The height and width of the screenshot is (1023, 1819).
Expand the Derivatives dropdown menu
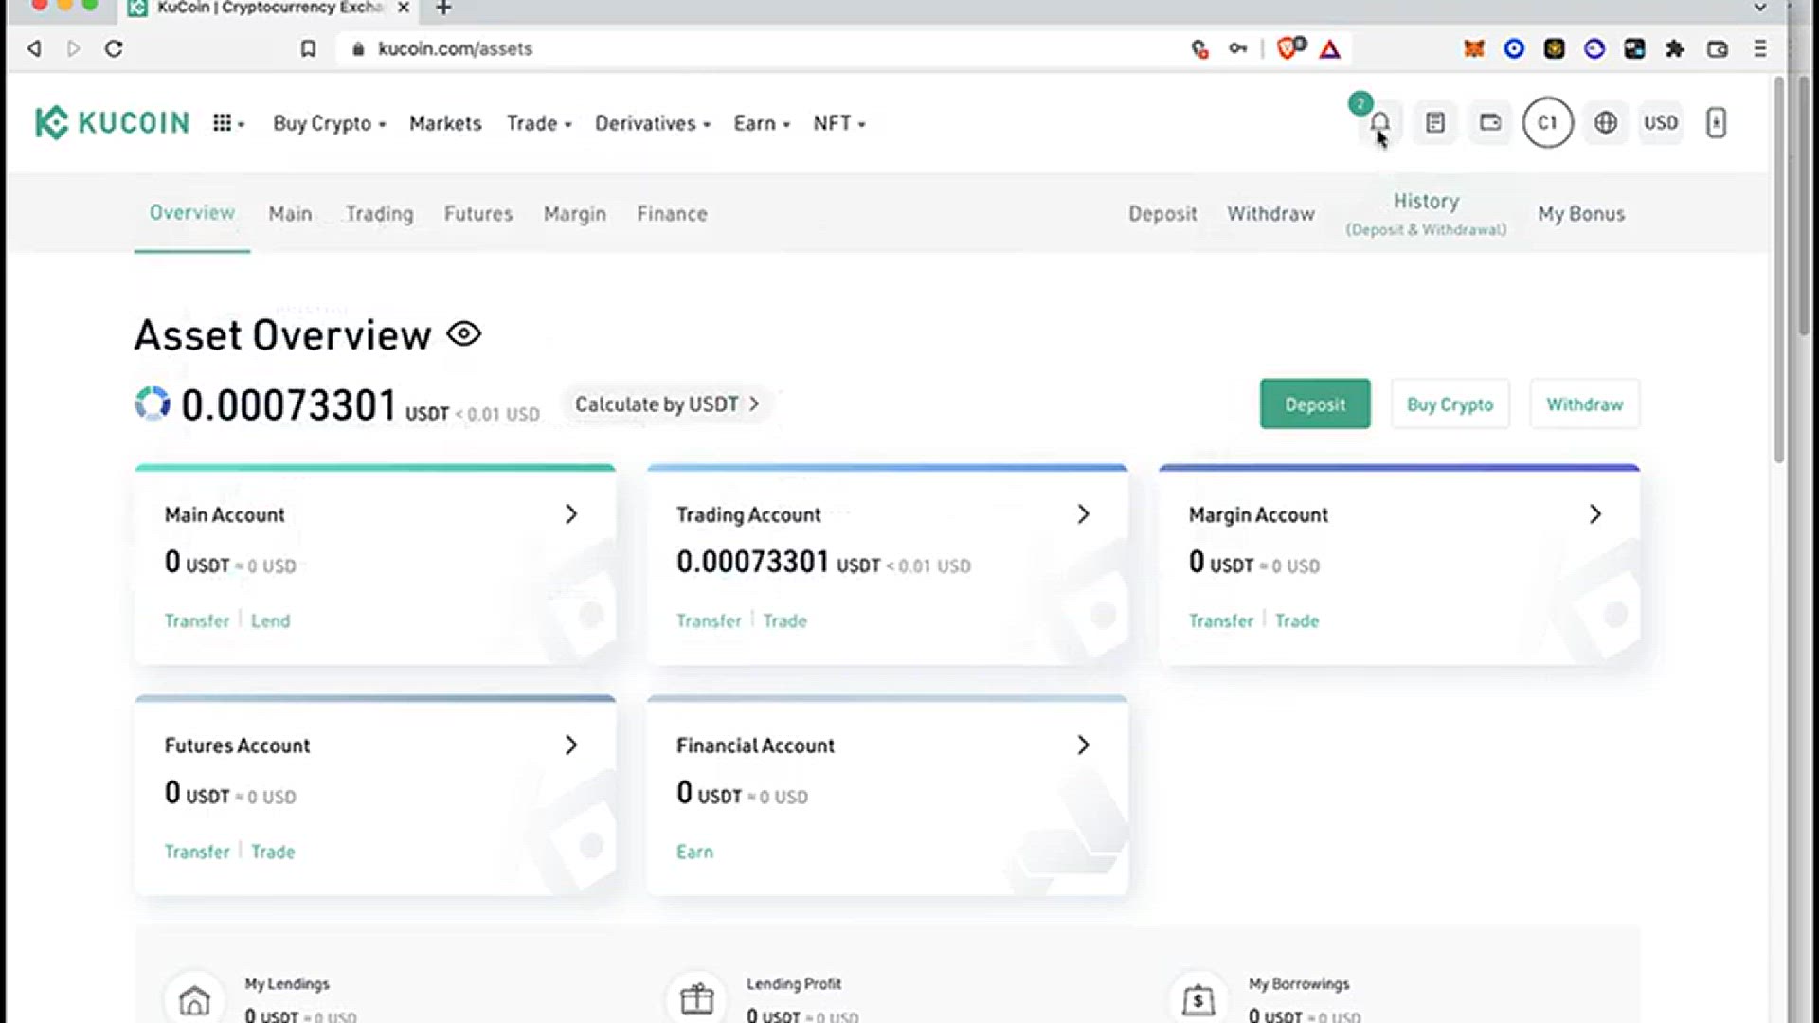coord(652,124)
